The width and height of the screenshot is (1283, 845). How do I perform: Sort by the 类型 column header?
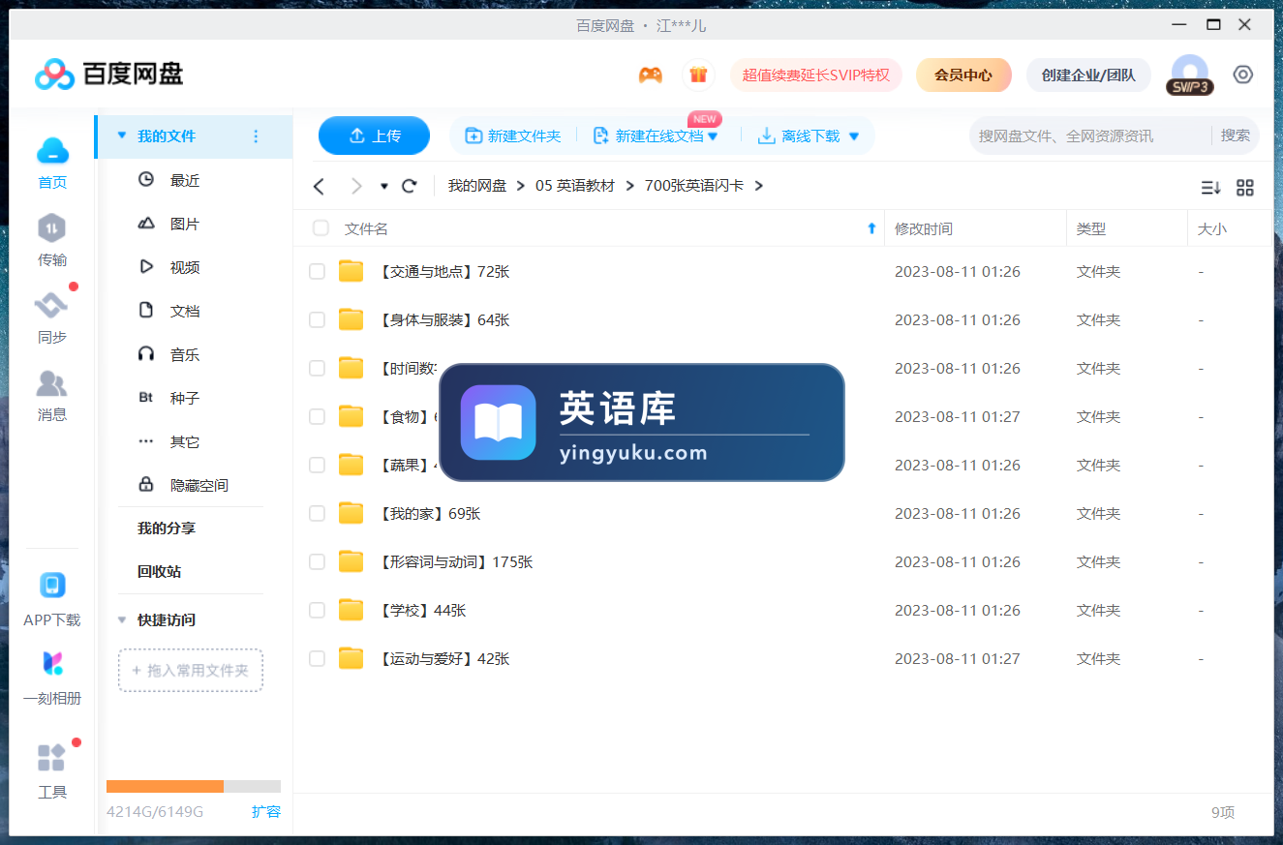(x=1091, y=228)
